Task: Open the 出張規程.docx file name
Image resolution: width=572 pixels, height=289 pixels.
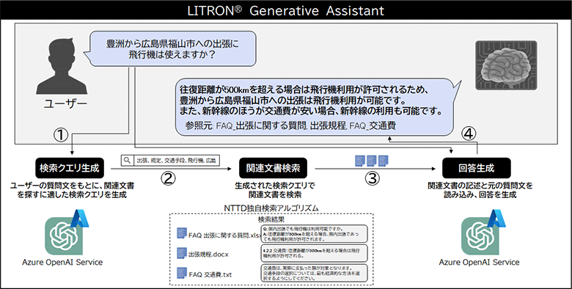Action: (208, 254)
